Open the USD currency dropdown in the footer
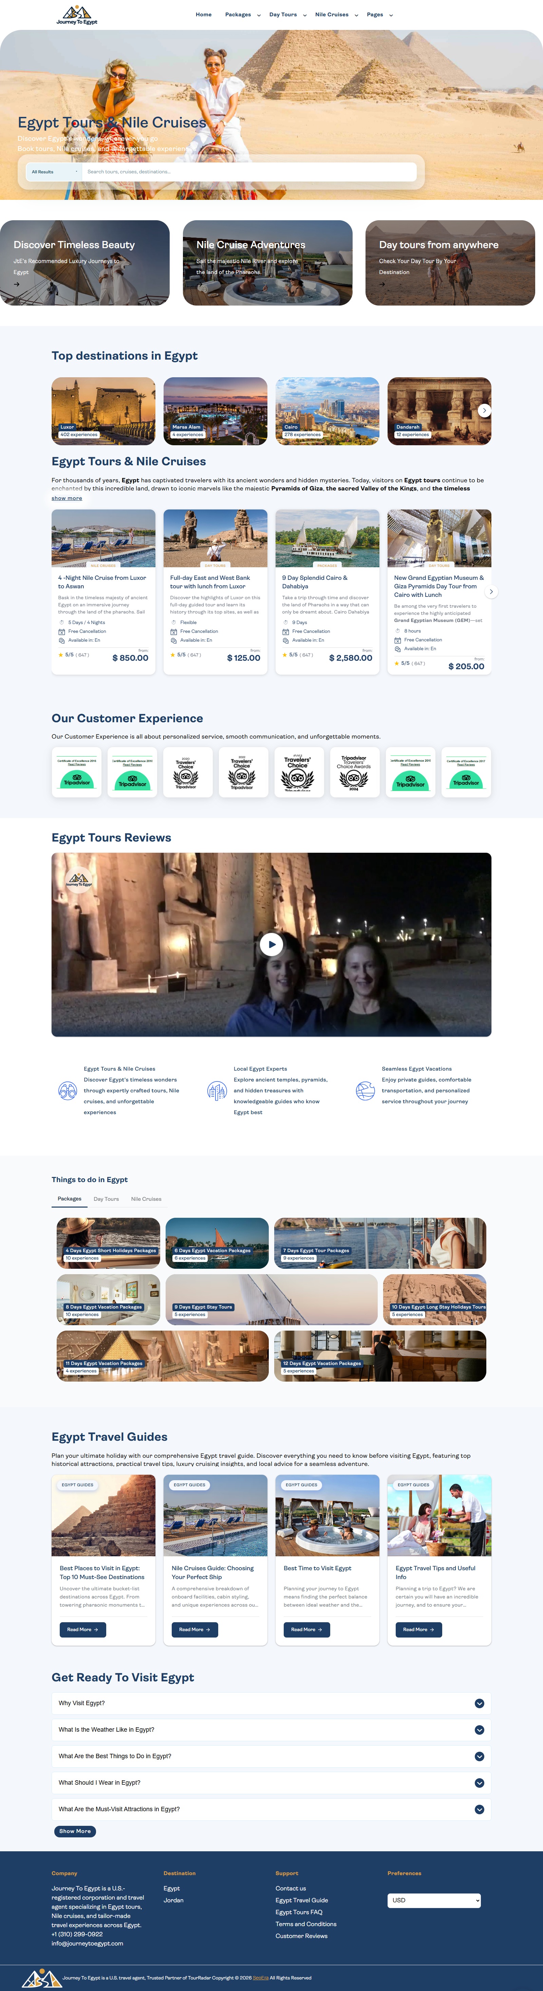543x1991 pixels. click(x=434, y=1900)
